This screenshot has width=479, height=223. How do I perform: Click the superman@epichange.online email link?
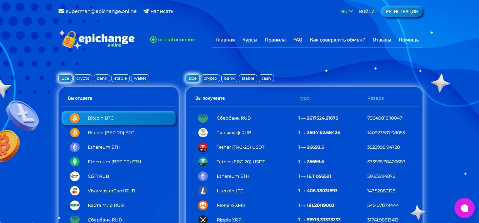[101, 11]
